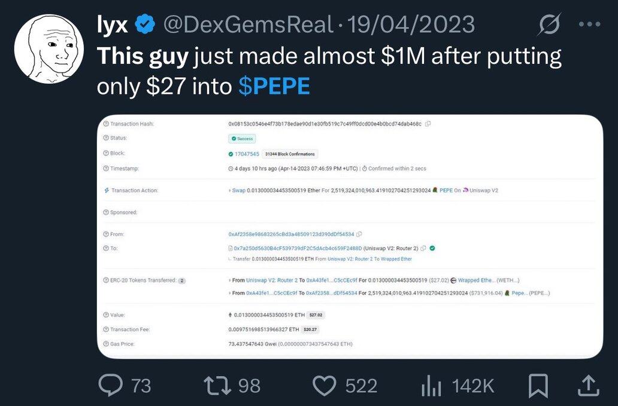Like the tweet with heart icon
This screenshot has height=406, width=618.
click(x=325, y=386)
